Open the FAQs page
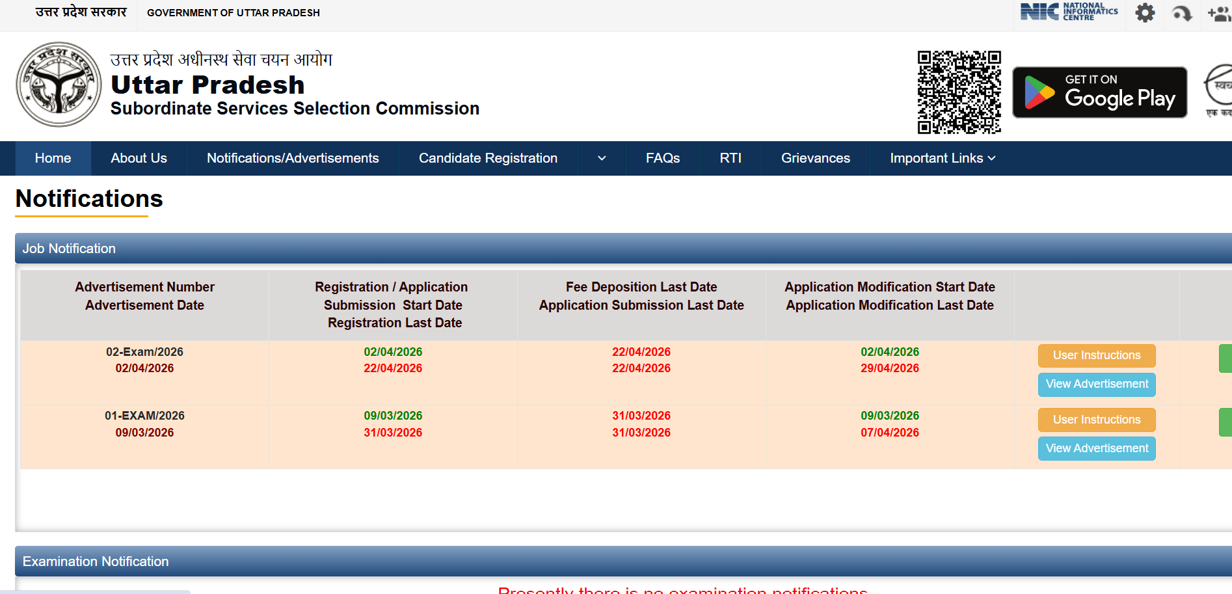 point(662,158)
